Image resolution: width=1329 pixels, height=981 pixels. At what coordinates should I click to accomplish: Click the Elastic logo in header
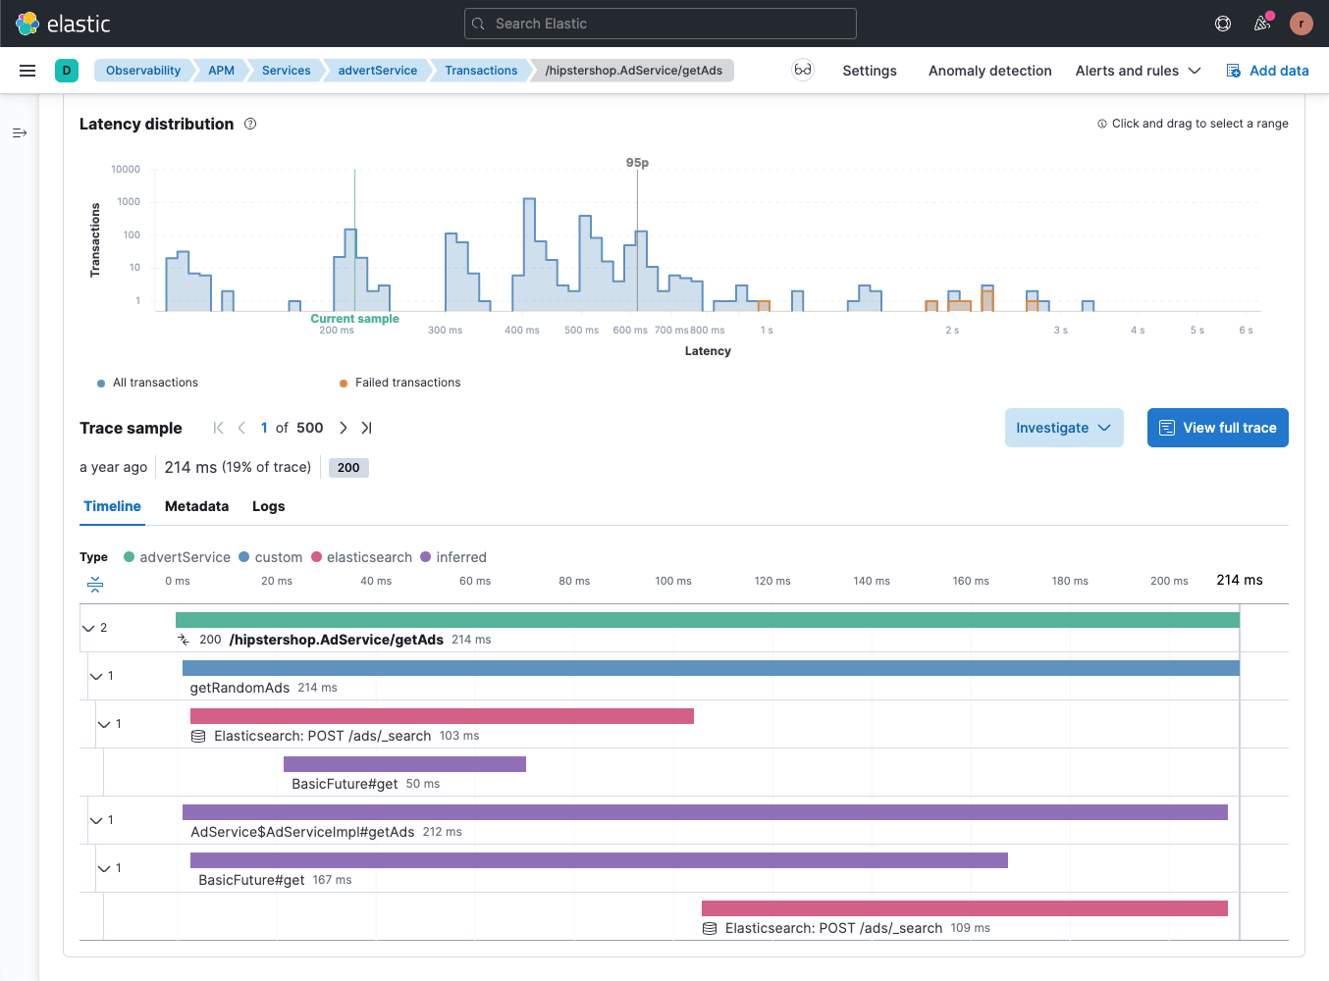[x=63, y=24]
